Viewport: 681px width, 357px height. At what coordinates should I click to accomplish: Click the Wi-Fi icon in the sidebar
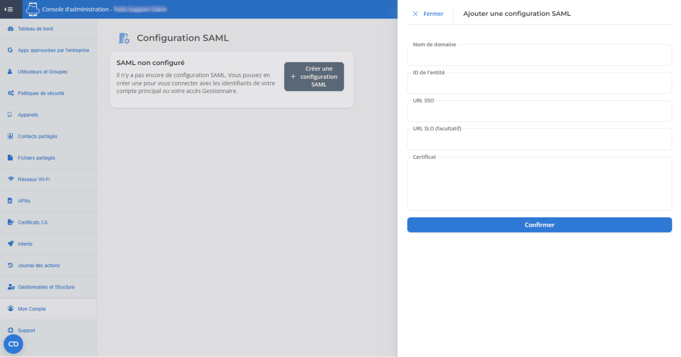(x=11, y=179)
